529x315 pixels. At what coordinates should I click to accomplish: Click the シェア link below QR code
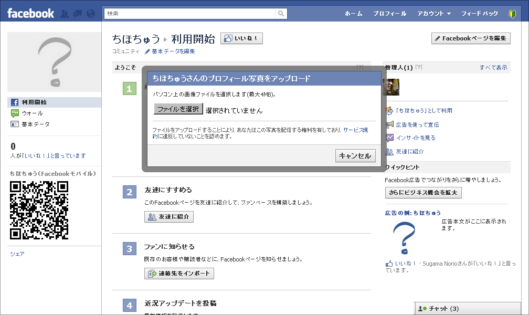(x=17, y=254)
